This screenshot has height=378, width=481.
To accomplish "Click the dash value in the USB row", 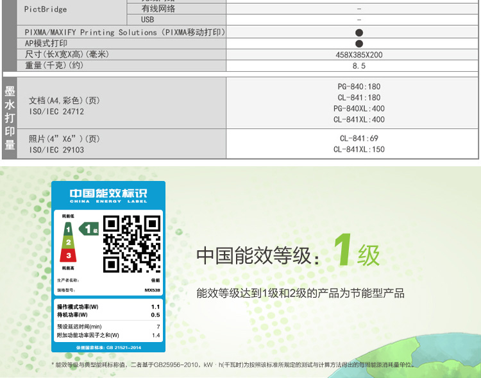I will pos(359,20).
